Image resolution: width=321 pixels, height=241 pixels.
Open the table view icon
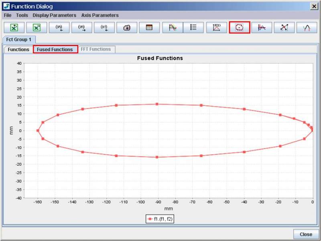(149, 27)
